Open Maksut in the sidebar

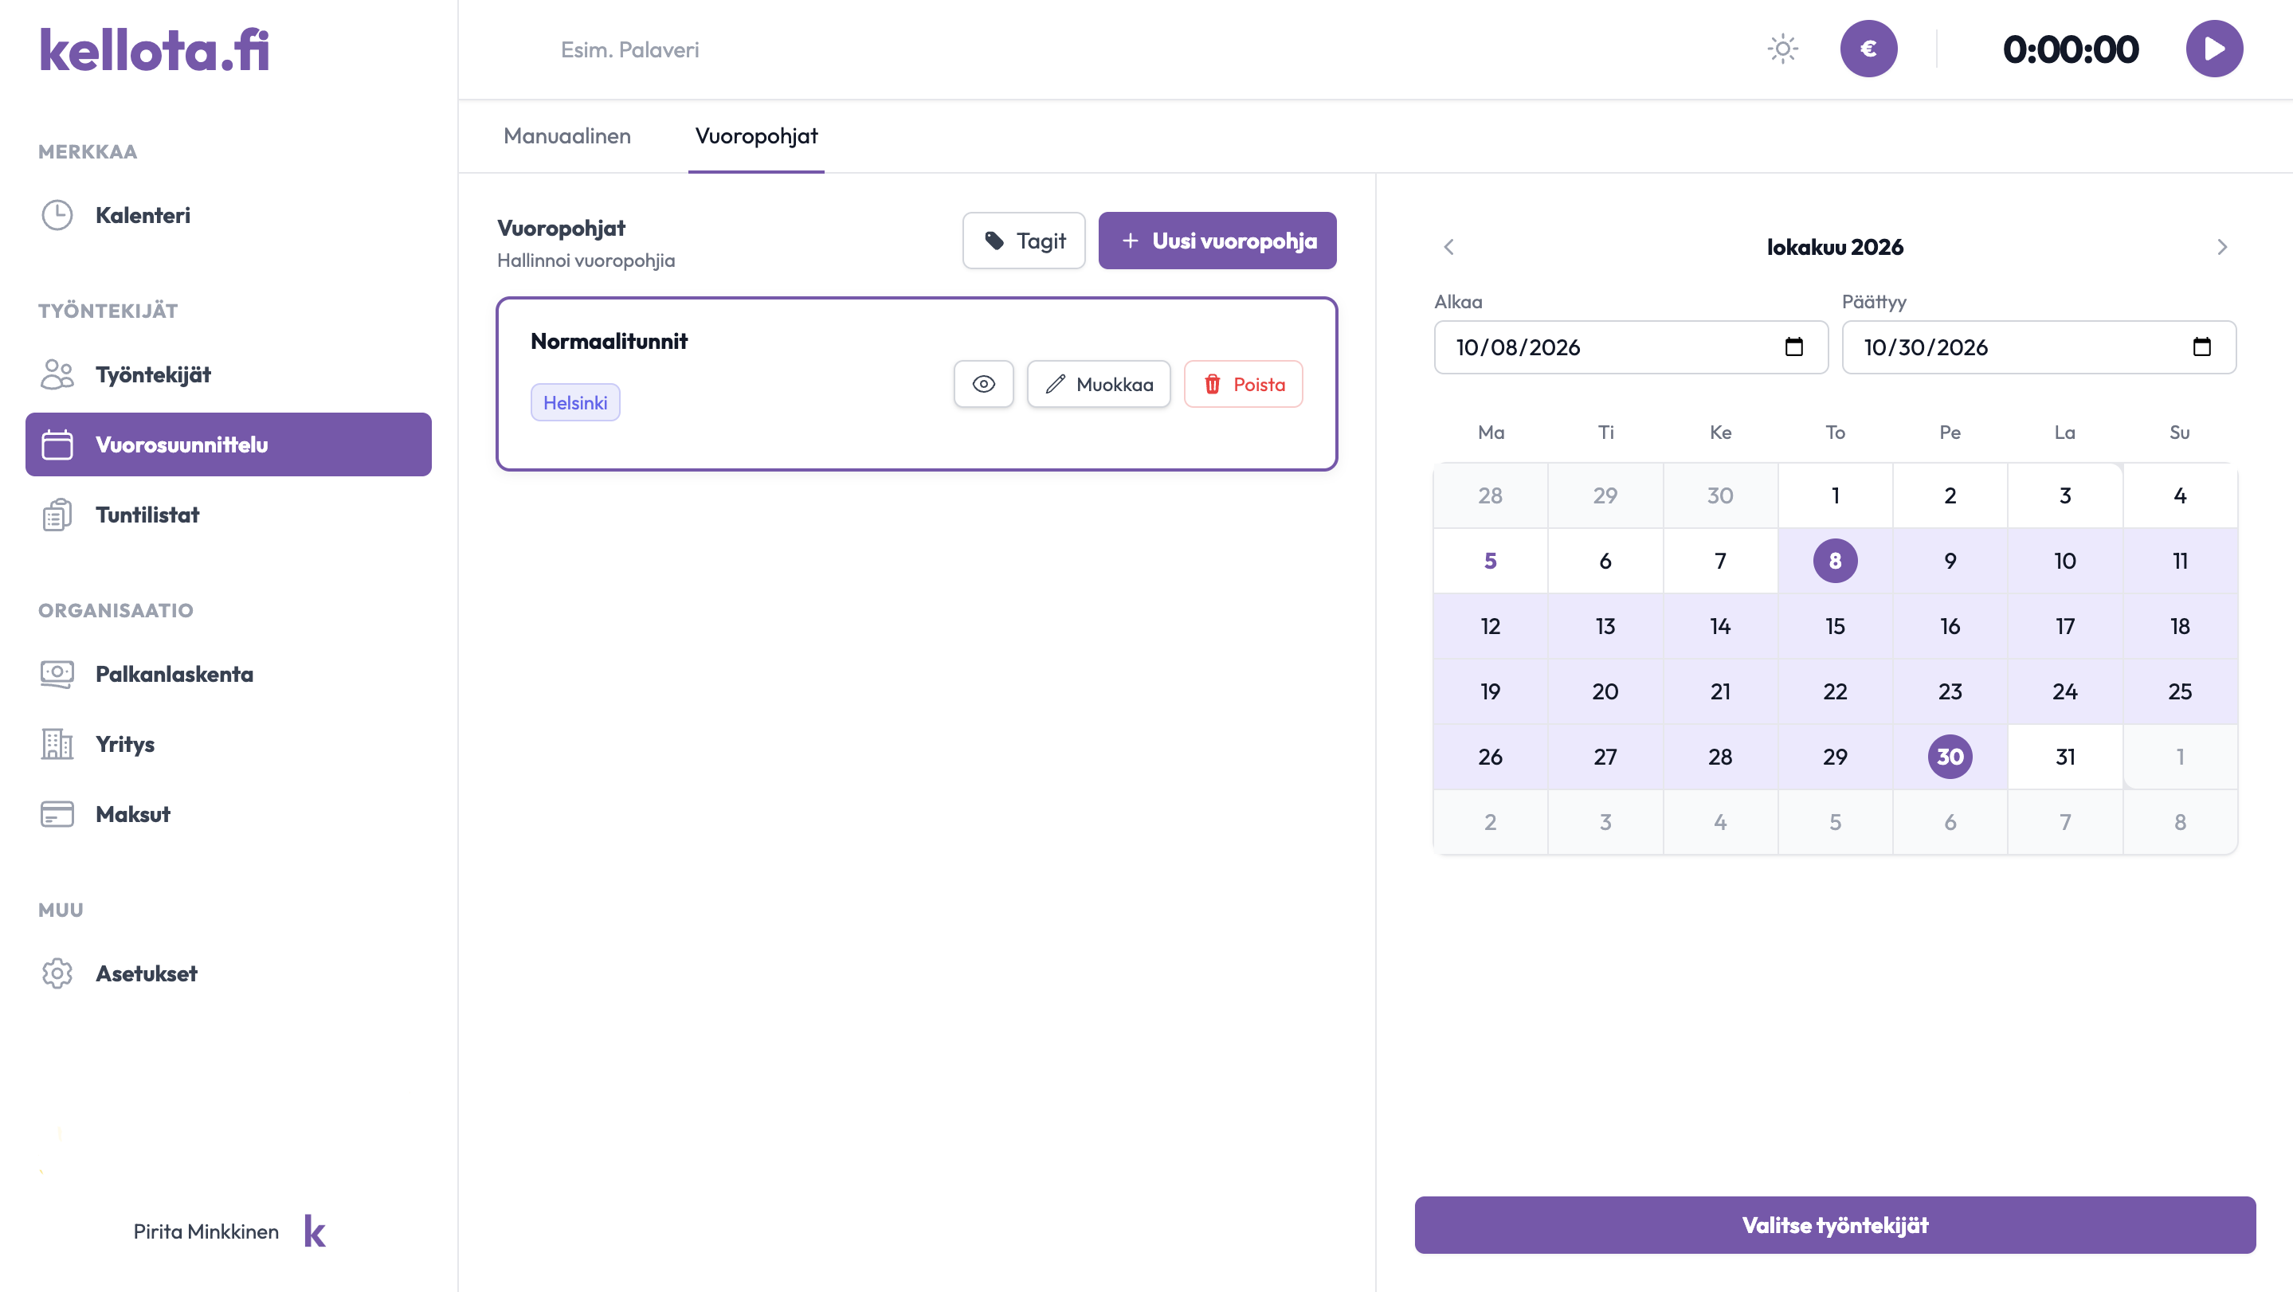tap(229, 814)
